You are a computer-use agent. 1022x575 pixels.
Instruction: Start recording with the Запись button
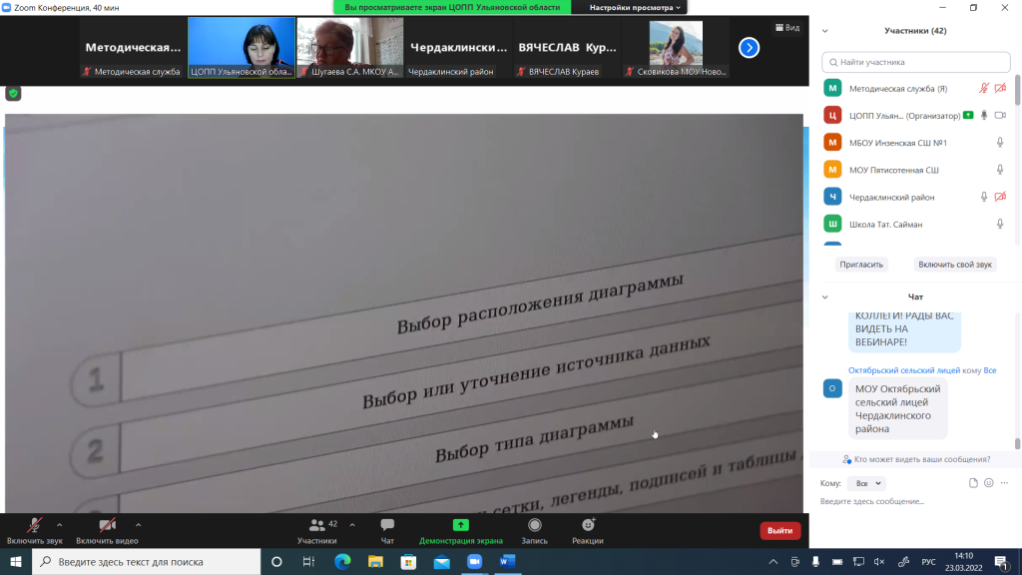(535, 525)
